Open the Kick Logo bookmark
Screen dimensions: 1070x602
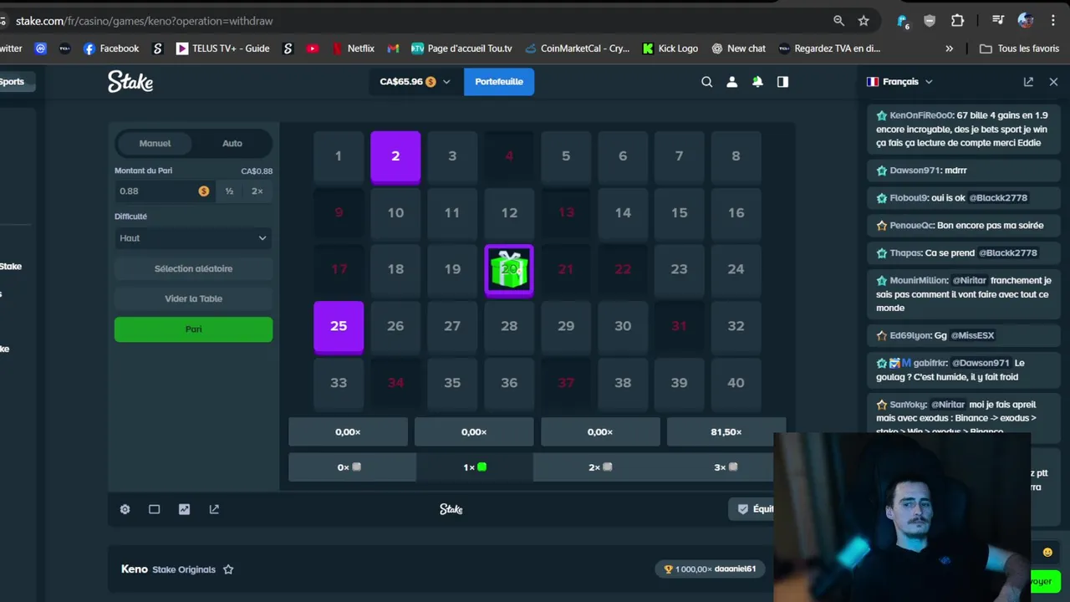tap(670, 48)
